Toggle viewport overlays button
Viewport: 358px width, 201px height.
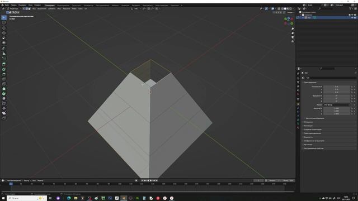tap(272, 9)
